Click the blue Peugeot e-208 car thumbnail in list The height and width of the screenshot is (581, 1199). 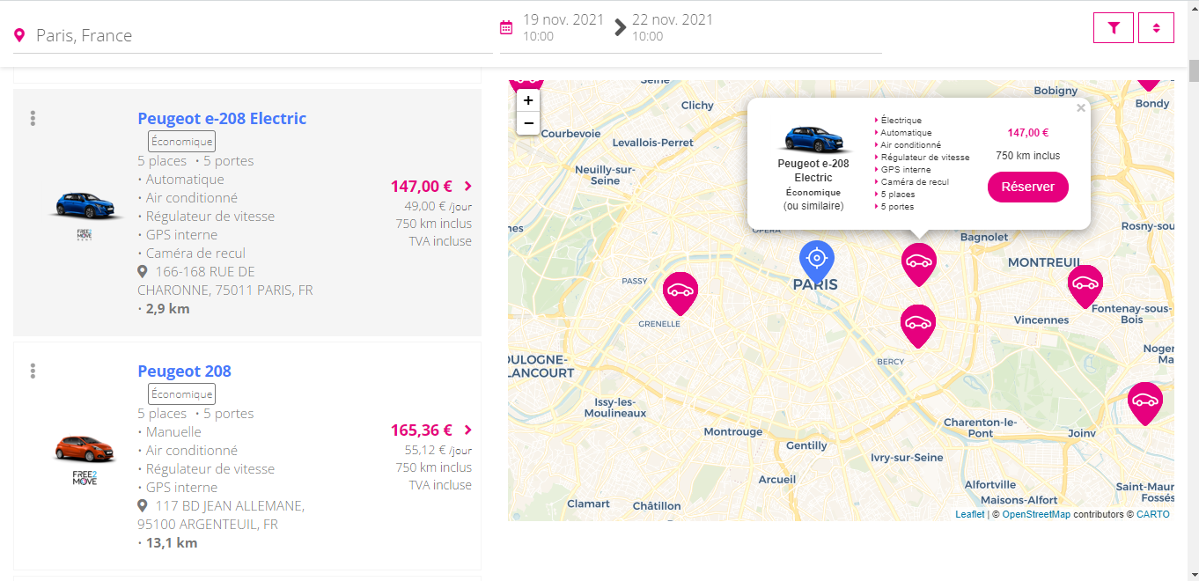point(85,205)
